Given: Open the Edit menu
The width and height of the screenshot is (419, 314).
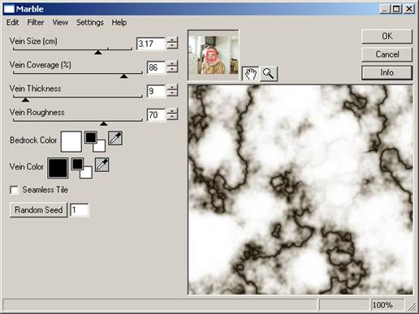Looking at the screenshot, I should pyautogui.click(x=12, y=23).
